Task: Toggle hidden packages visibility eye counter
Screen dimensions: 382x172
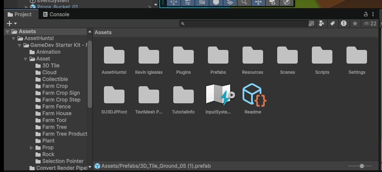Action: [370, 23]
